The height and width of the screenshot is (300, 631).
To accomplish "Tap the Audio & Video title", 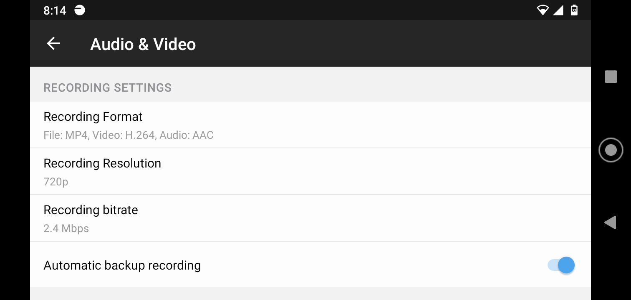I will 143,43.
